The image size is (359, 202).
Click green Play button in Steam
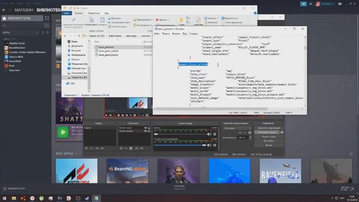(63, 132)
